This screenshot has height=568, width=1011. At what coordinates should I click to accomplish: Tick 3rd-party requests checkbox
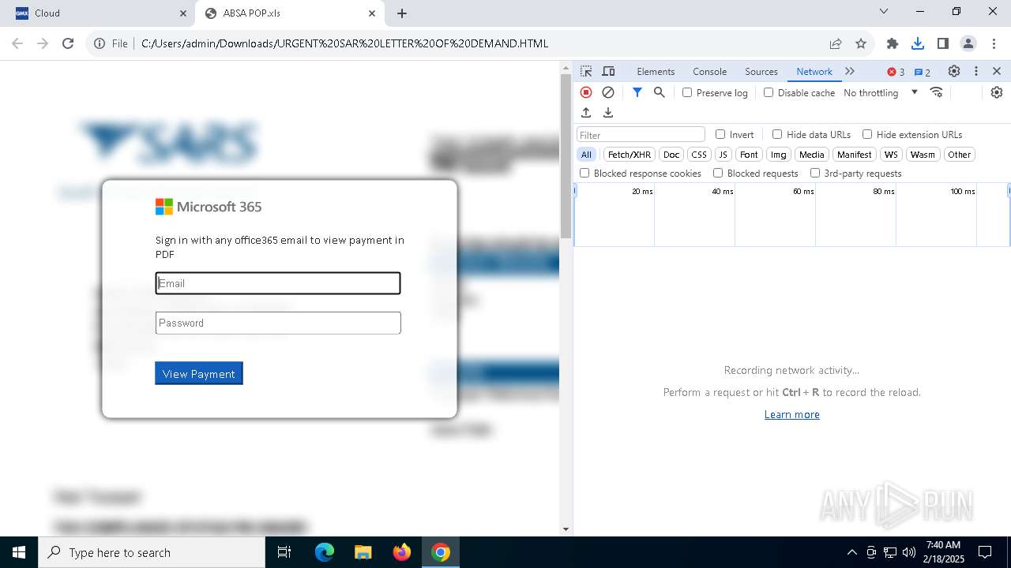[x=815, y=173]
